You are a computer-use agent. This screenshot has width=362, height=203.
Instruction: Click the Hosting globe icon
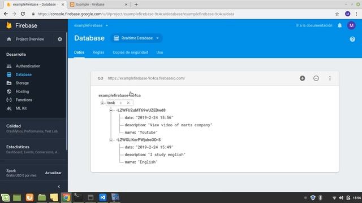9,91
